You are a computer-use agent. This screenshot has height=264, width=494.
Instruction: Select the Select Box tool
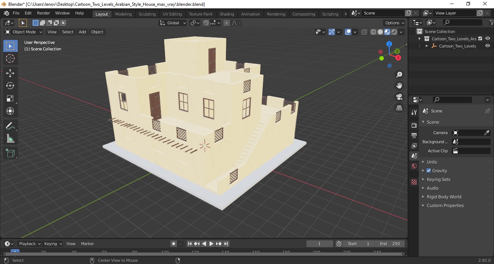click(10, 46)
